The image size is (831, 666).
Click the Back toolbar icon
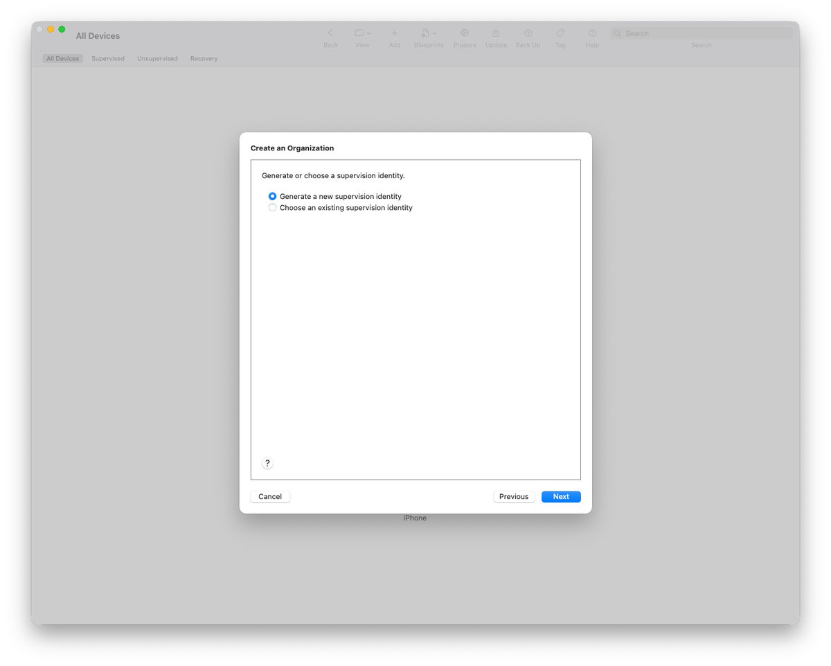coord(331,33)
